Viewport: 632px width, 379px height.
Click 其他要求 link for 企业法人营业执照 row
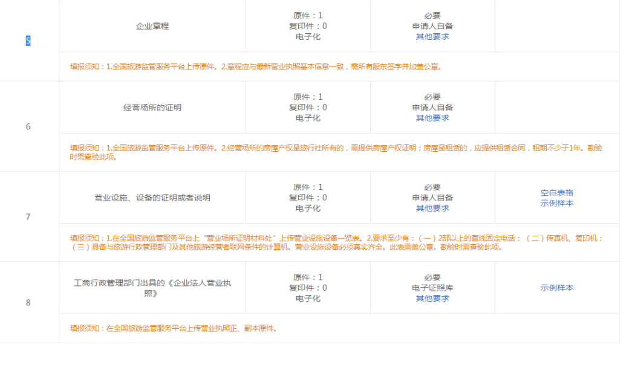pos(432,299)
